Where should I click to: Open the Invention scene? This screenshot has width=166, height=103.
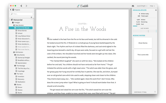pyautogui.click(x=21, y=76)
